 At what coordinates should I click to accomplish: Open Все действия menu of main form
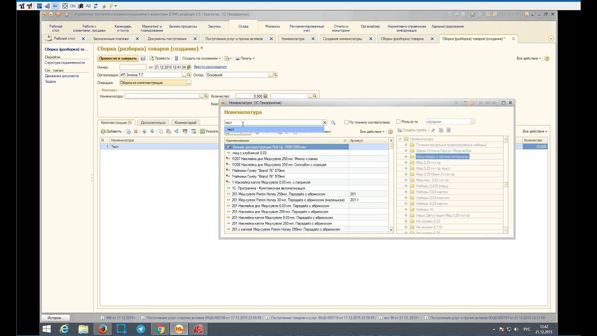click(x=528, y=58)
